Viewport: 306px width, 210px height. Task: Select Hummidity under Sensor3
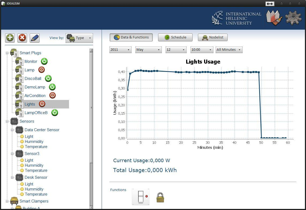pos(34,165)
